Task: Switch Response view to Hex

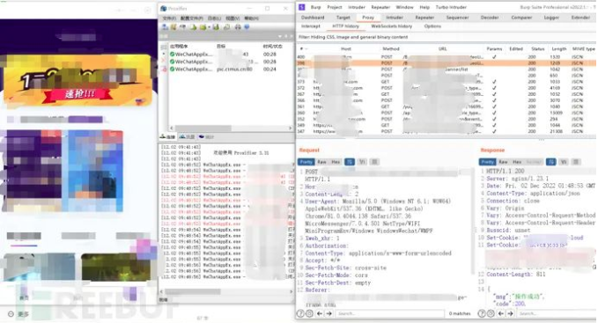Action: [x=517, y=162]
